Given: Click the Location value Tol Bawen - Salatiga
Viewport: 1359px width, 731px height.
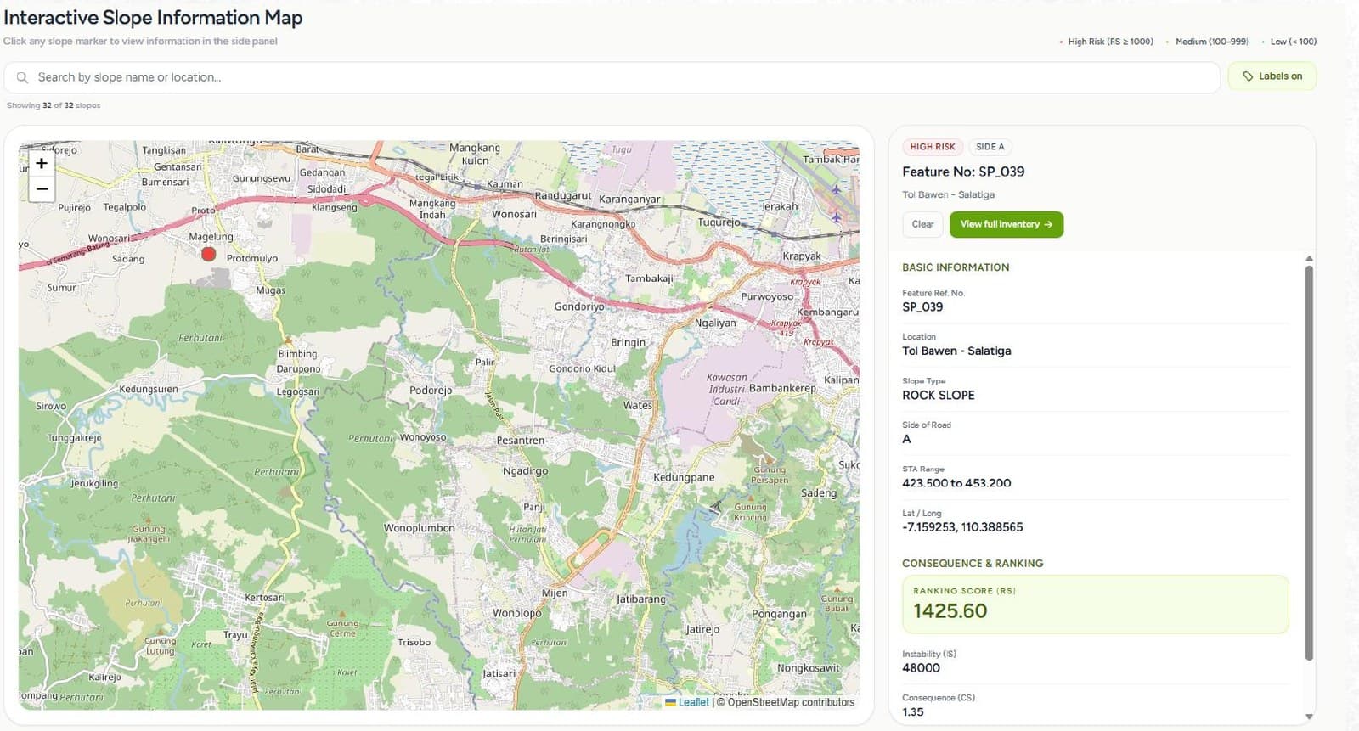Looking at the screenshot, I should 956,351.
